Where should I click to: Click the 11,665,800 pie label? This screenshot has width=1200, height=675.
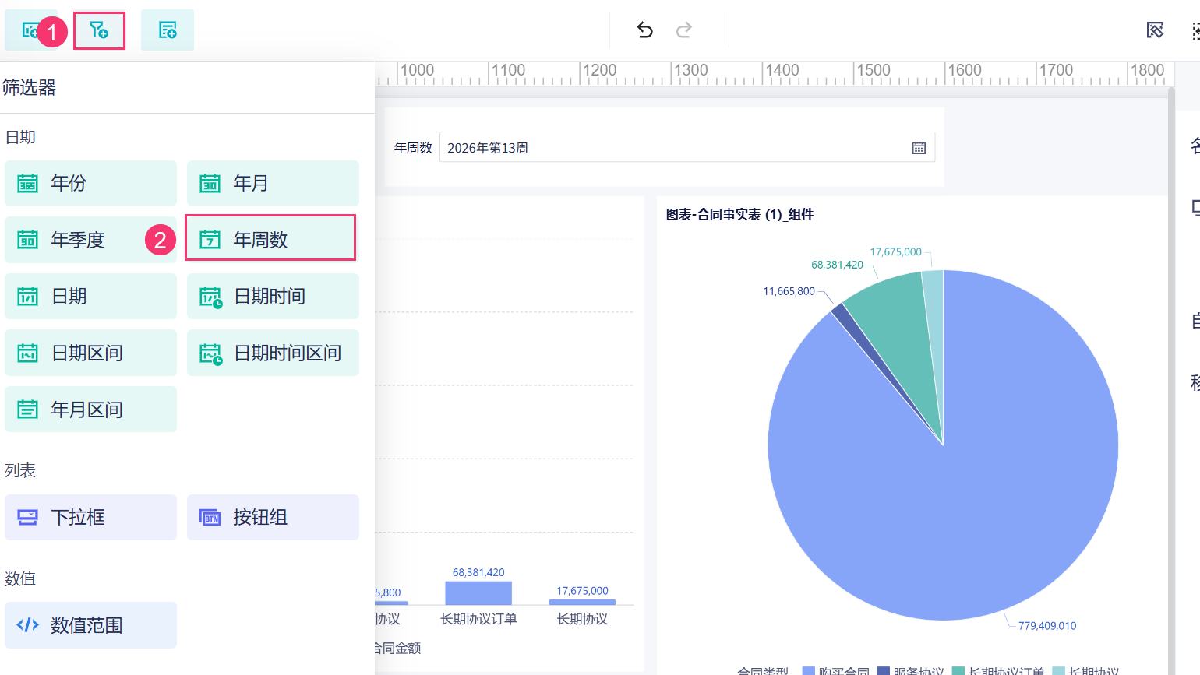point(789,291)
